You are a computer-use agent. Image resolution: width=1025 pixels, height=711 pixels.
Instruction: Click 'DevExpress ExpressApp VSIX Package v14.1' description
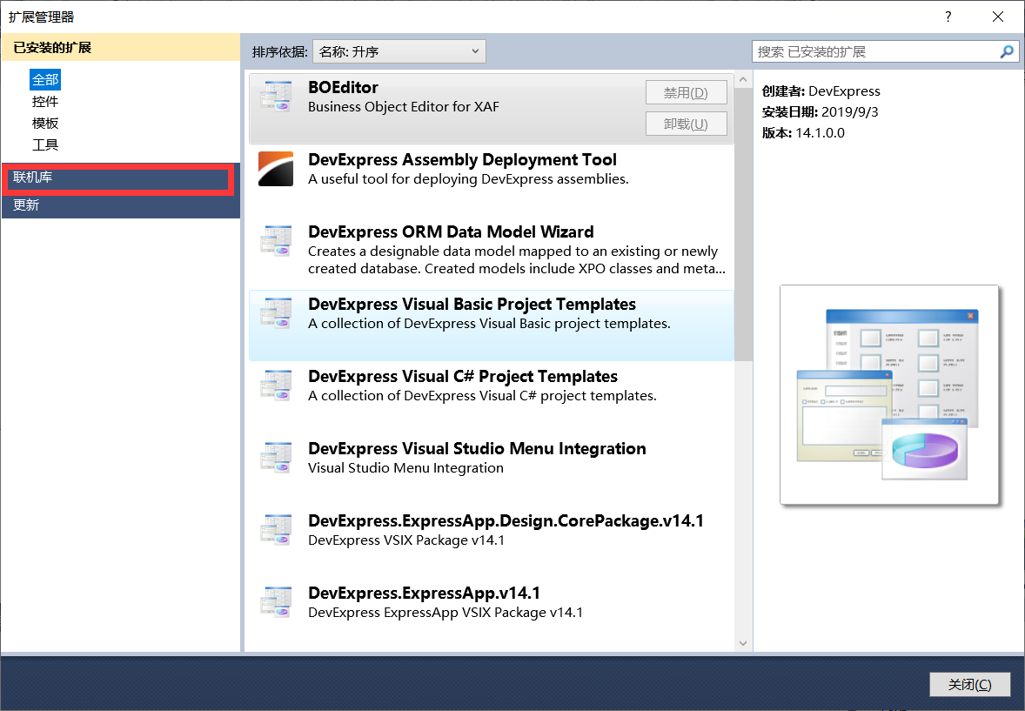[446, 613]
